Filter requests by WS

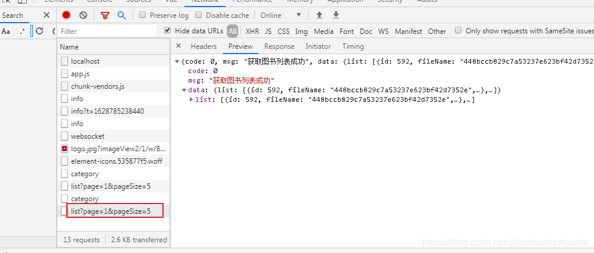[x=383, y=32]
